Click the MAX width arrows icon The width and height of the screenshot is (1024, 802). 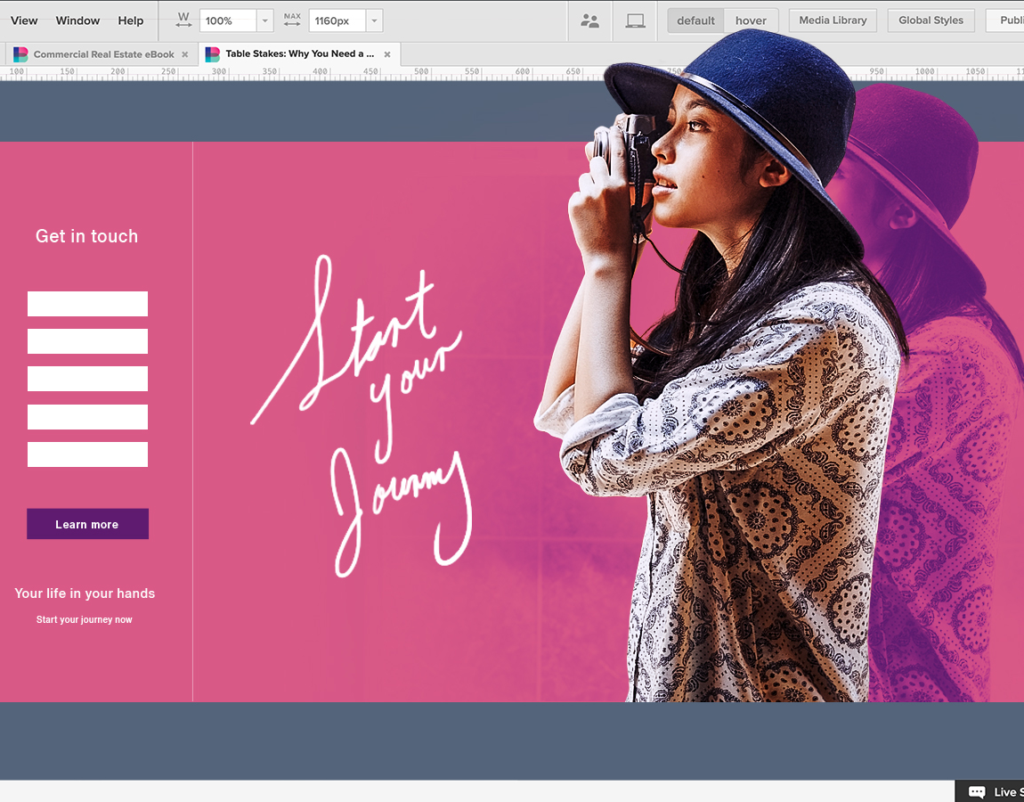point(293,20)
